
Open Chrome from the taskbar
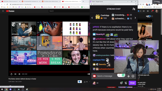(6, 89)
